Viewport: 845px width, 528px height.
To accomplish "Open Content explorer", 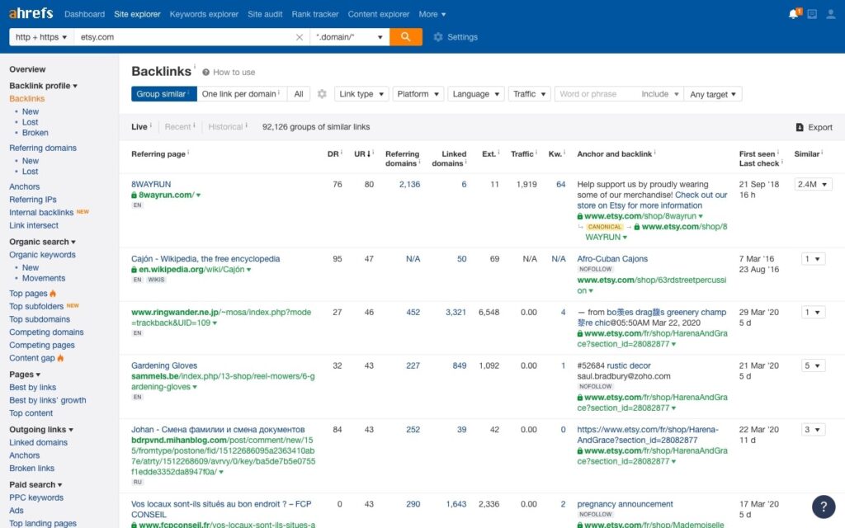I will pyautogui.click(x=378, y=14).
